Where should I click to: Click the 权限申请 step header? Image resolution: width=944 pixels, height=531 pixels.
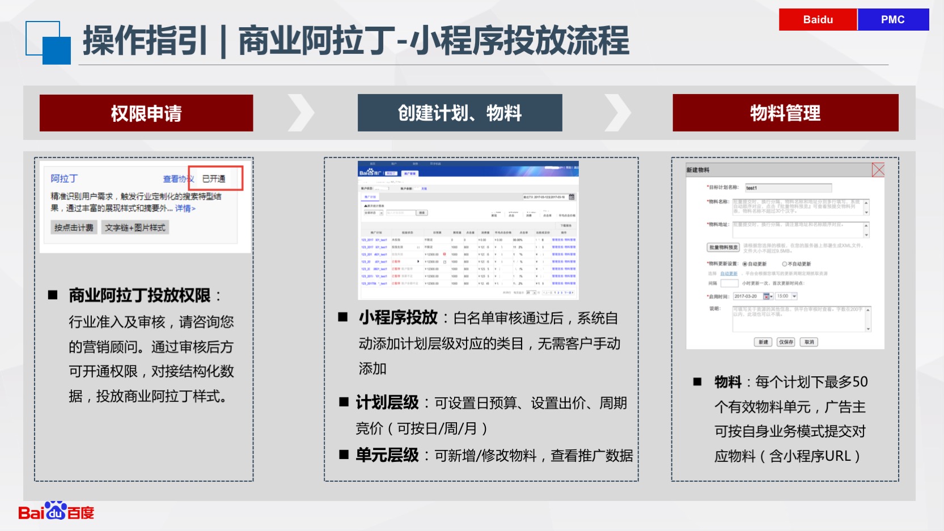[146, 113]
